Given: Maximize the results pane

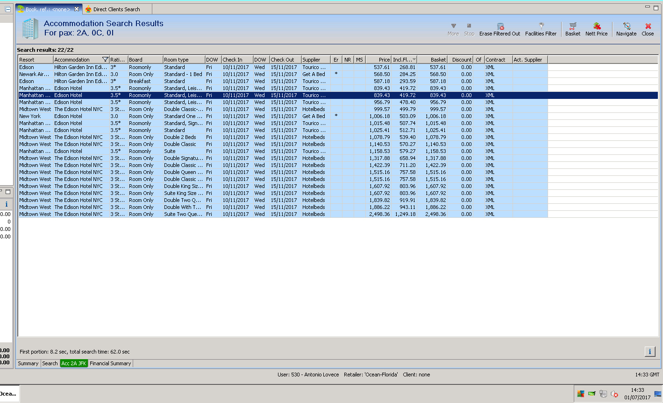Looking at the screenshot, I should click(656, 7).
